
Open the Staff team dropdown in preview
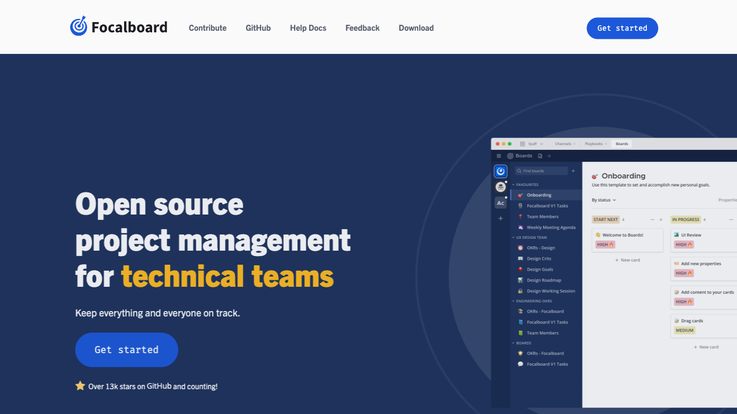click(x=532, y=144)
